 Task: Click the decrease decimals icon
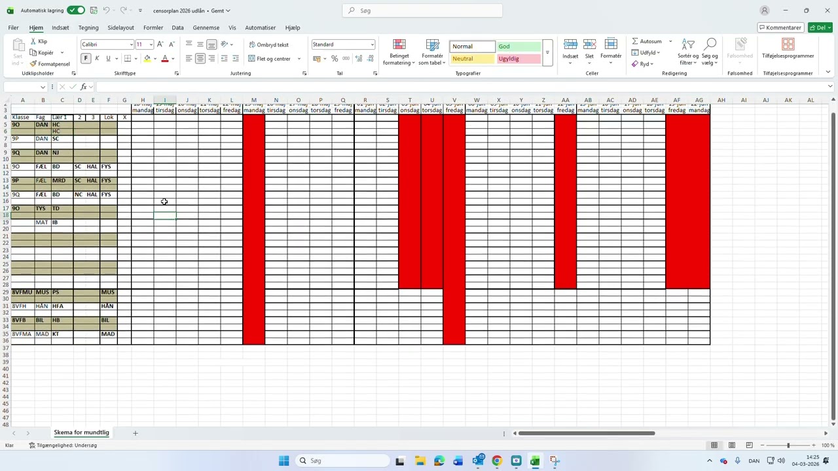coord(371,59)
